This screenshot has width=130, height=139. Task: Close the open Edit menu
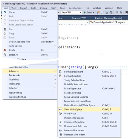(x=6, y=8)
